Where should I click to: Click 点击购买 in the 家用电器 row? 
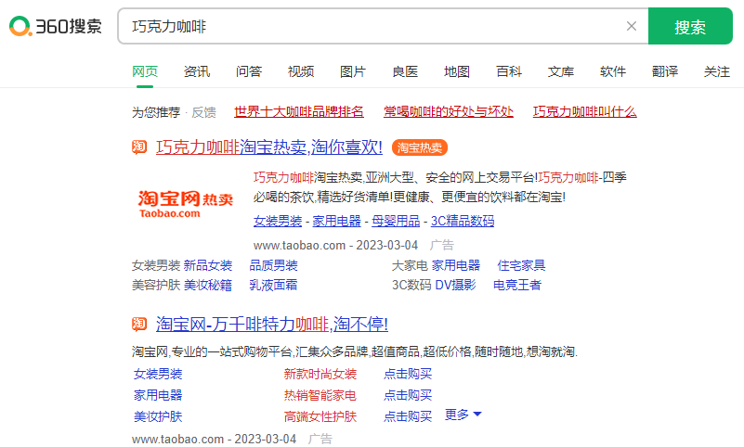tap(408, 395)
